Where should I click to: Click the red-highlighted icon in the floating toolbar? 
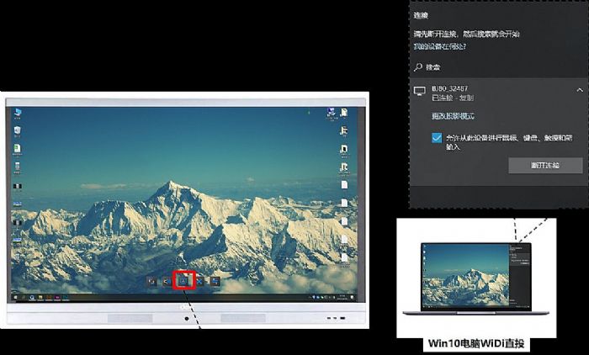pos(183,281)
